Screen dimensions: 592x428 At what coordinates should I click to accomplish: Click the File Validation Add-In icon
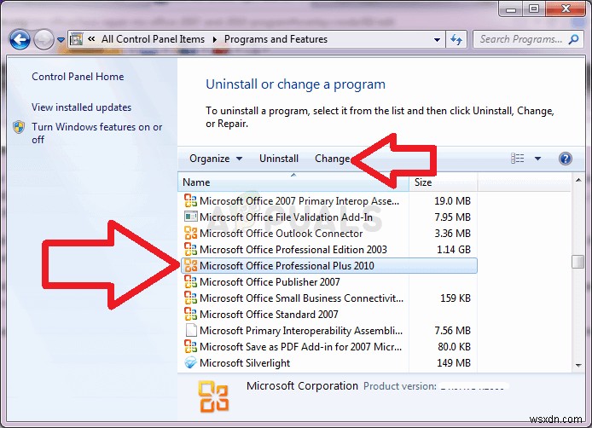(x=191, y=217)
